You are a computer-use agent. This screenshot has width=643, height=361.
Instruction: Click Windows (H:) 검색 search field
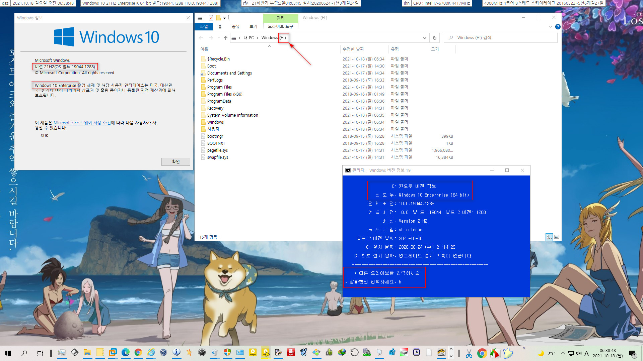point(501,38)
